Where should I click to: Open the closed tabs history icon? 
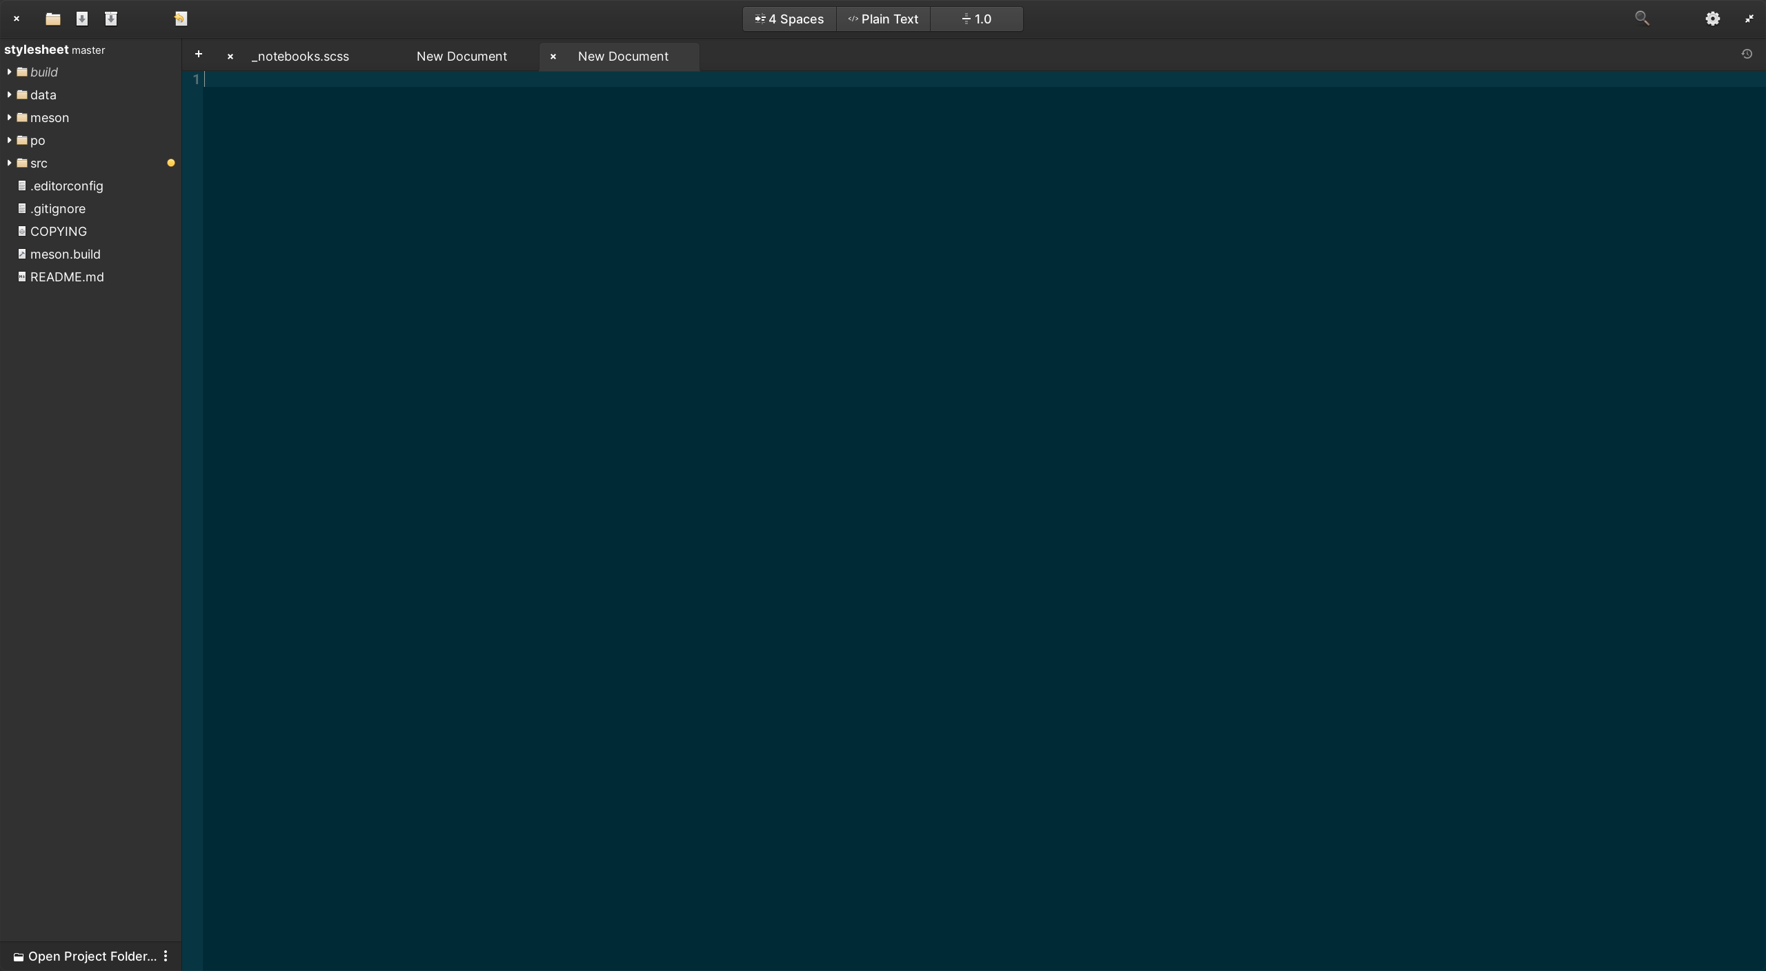(x=1747, y=54)
